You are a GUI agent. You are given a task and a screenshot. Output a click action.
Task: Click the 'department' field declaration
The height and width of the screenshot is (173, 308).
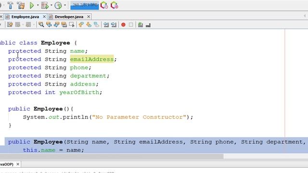coord(88,76)
